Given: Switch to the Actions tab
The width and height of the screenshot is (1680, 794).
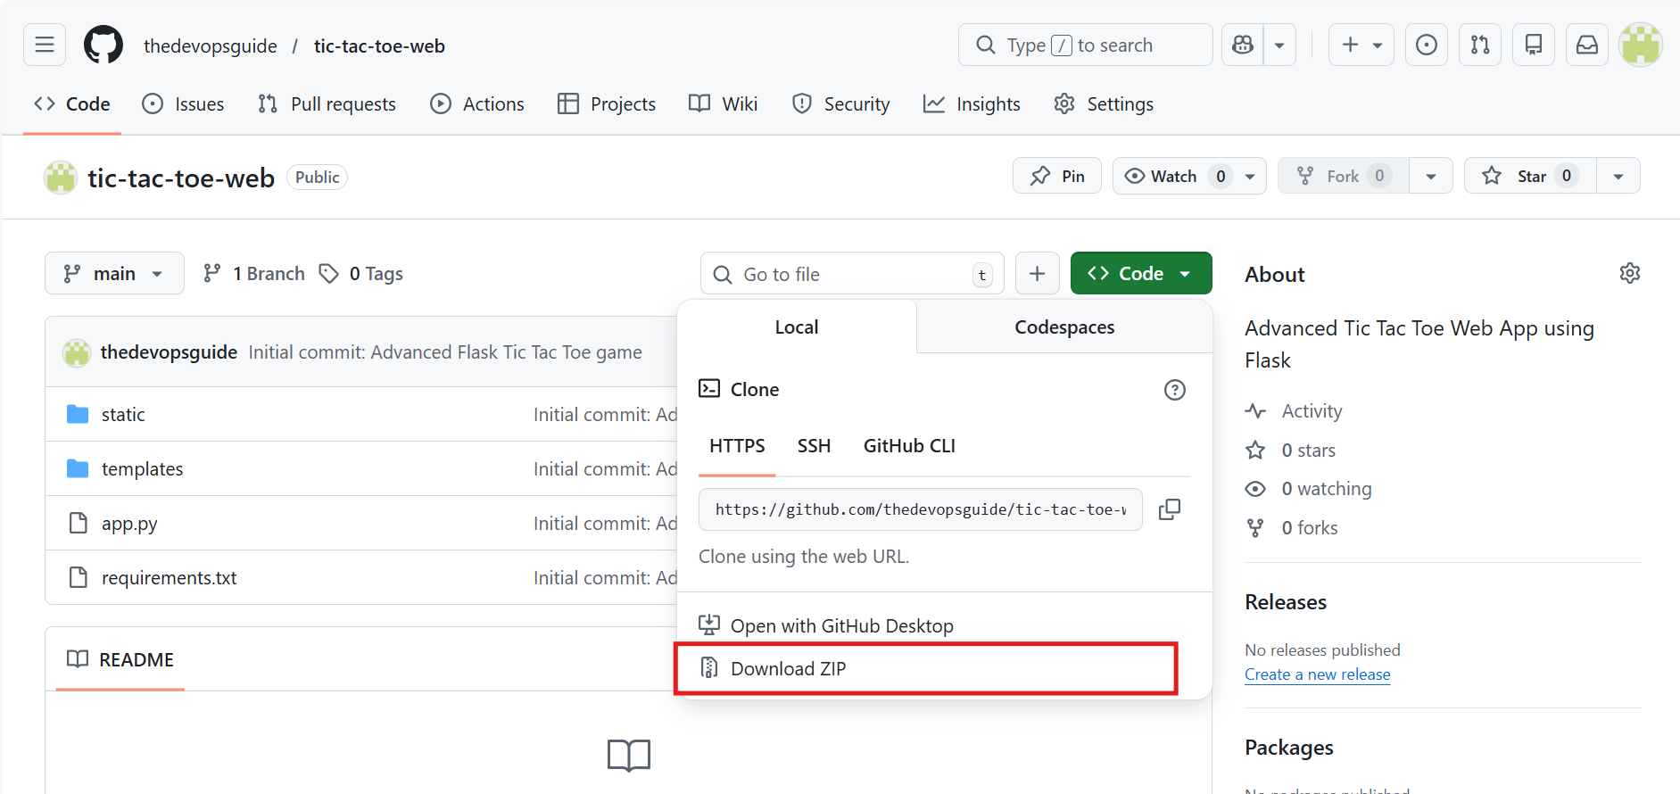Looking at the screenshot, I should tap(477, 104).
